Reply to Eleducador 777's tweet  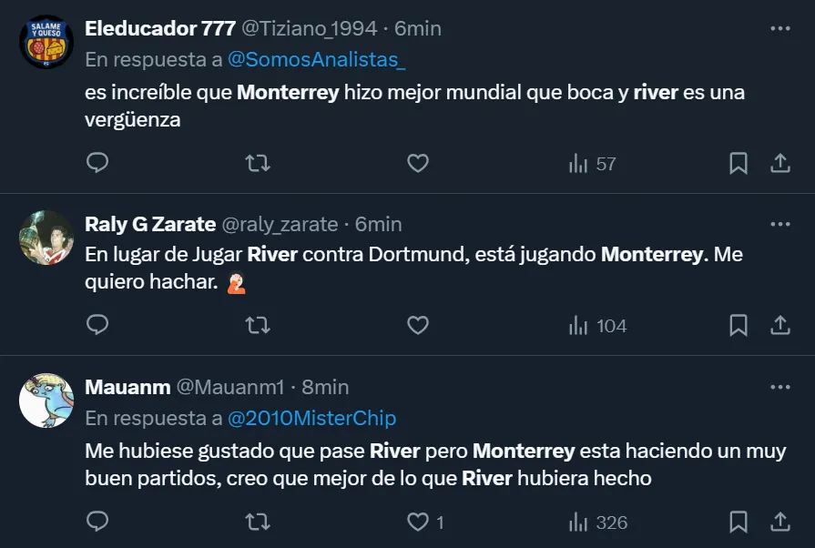pos(97,163)
